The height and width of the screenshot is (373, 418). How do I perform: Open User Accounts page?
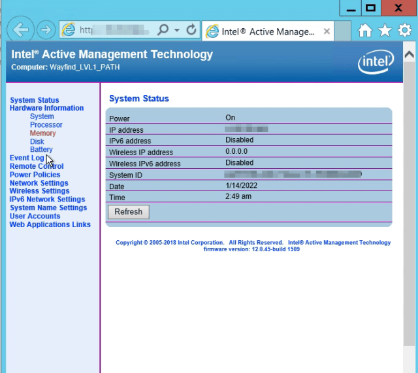[x=35, y=216]
